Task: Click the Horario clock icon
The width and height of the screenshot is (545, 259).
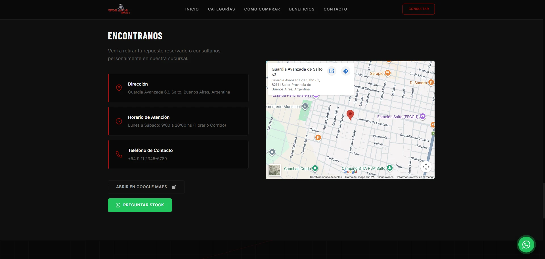Action: [119, 121]
